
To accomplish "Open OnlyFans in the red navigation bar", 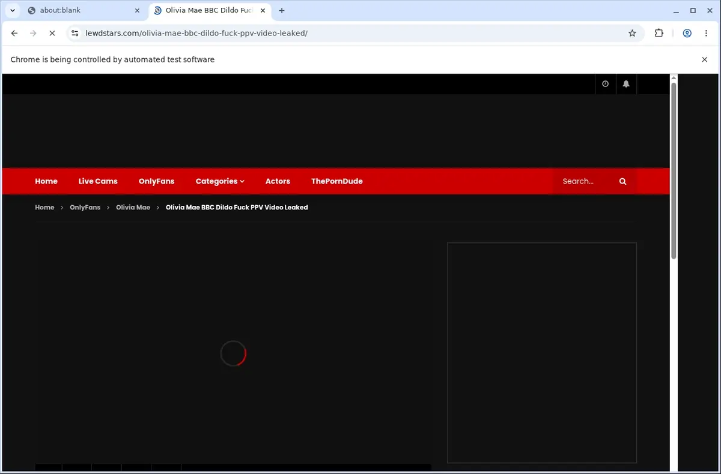I will [x=156, y=181].
